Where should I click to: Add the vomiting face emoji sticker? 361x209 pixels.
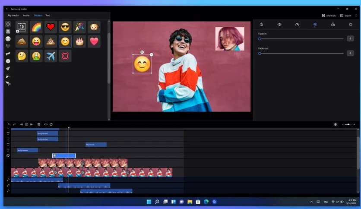[36, 56]
